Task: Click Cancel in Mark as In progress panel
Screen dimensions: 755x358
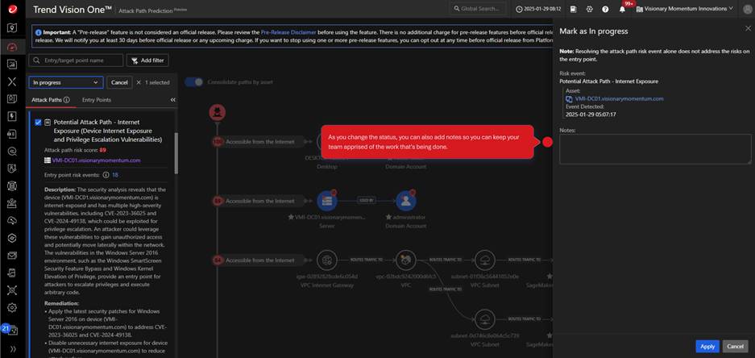Action: point(735,346)
